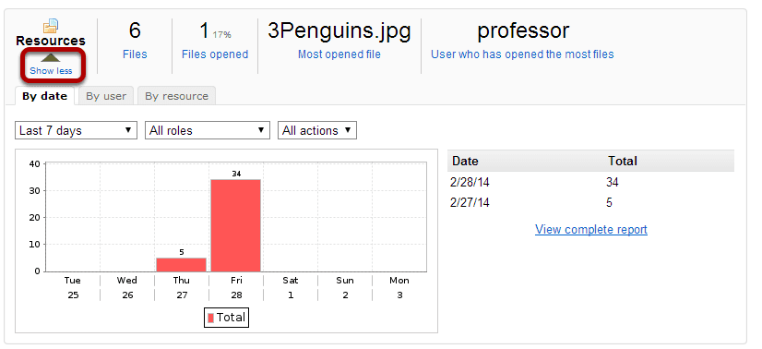Click the Show less link
762x349 pixels.
51,71
